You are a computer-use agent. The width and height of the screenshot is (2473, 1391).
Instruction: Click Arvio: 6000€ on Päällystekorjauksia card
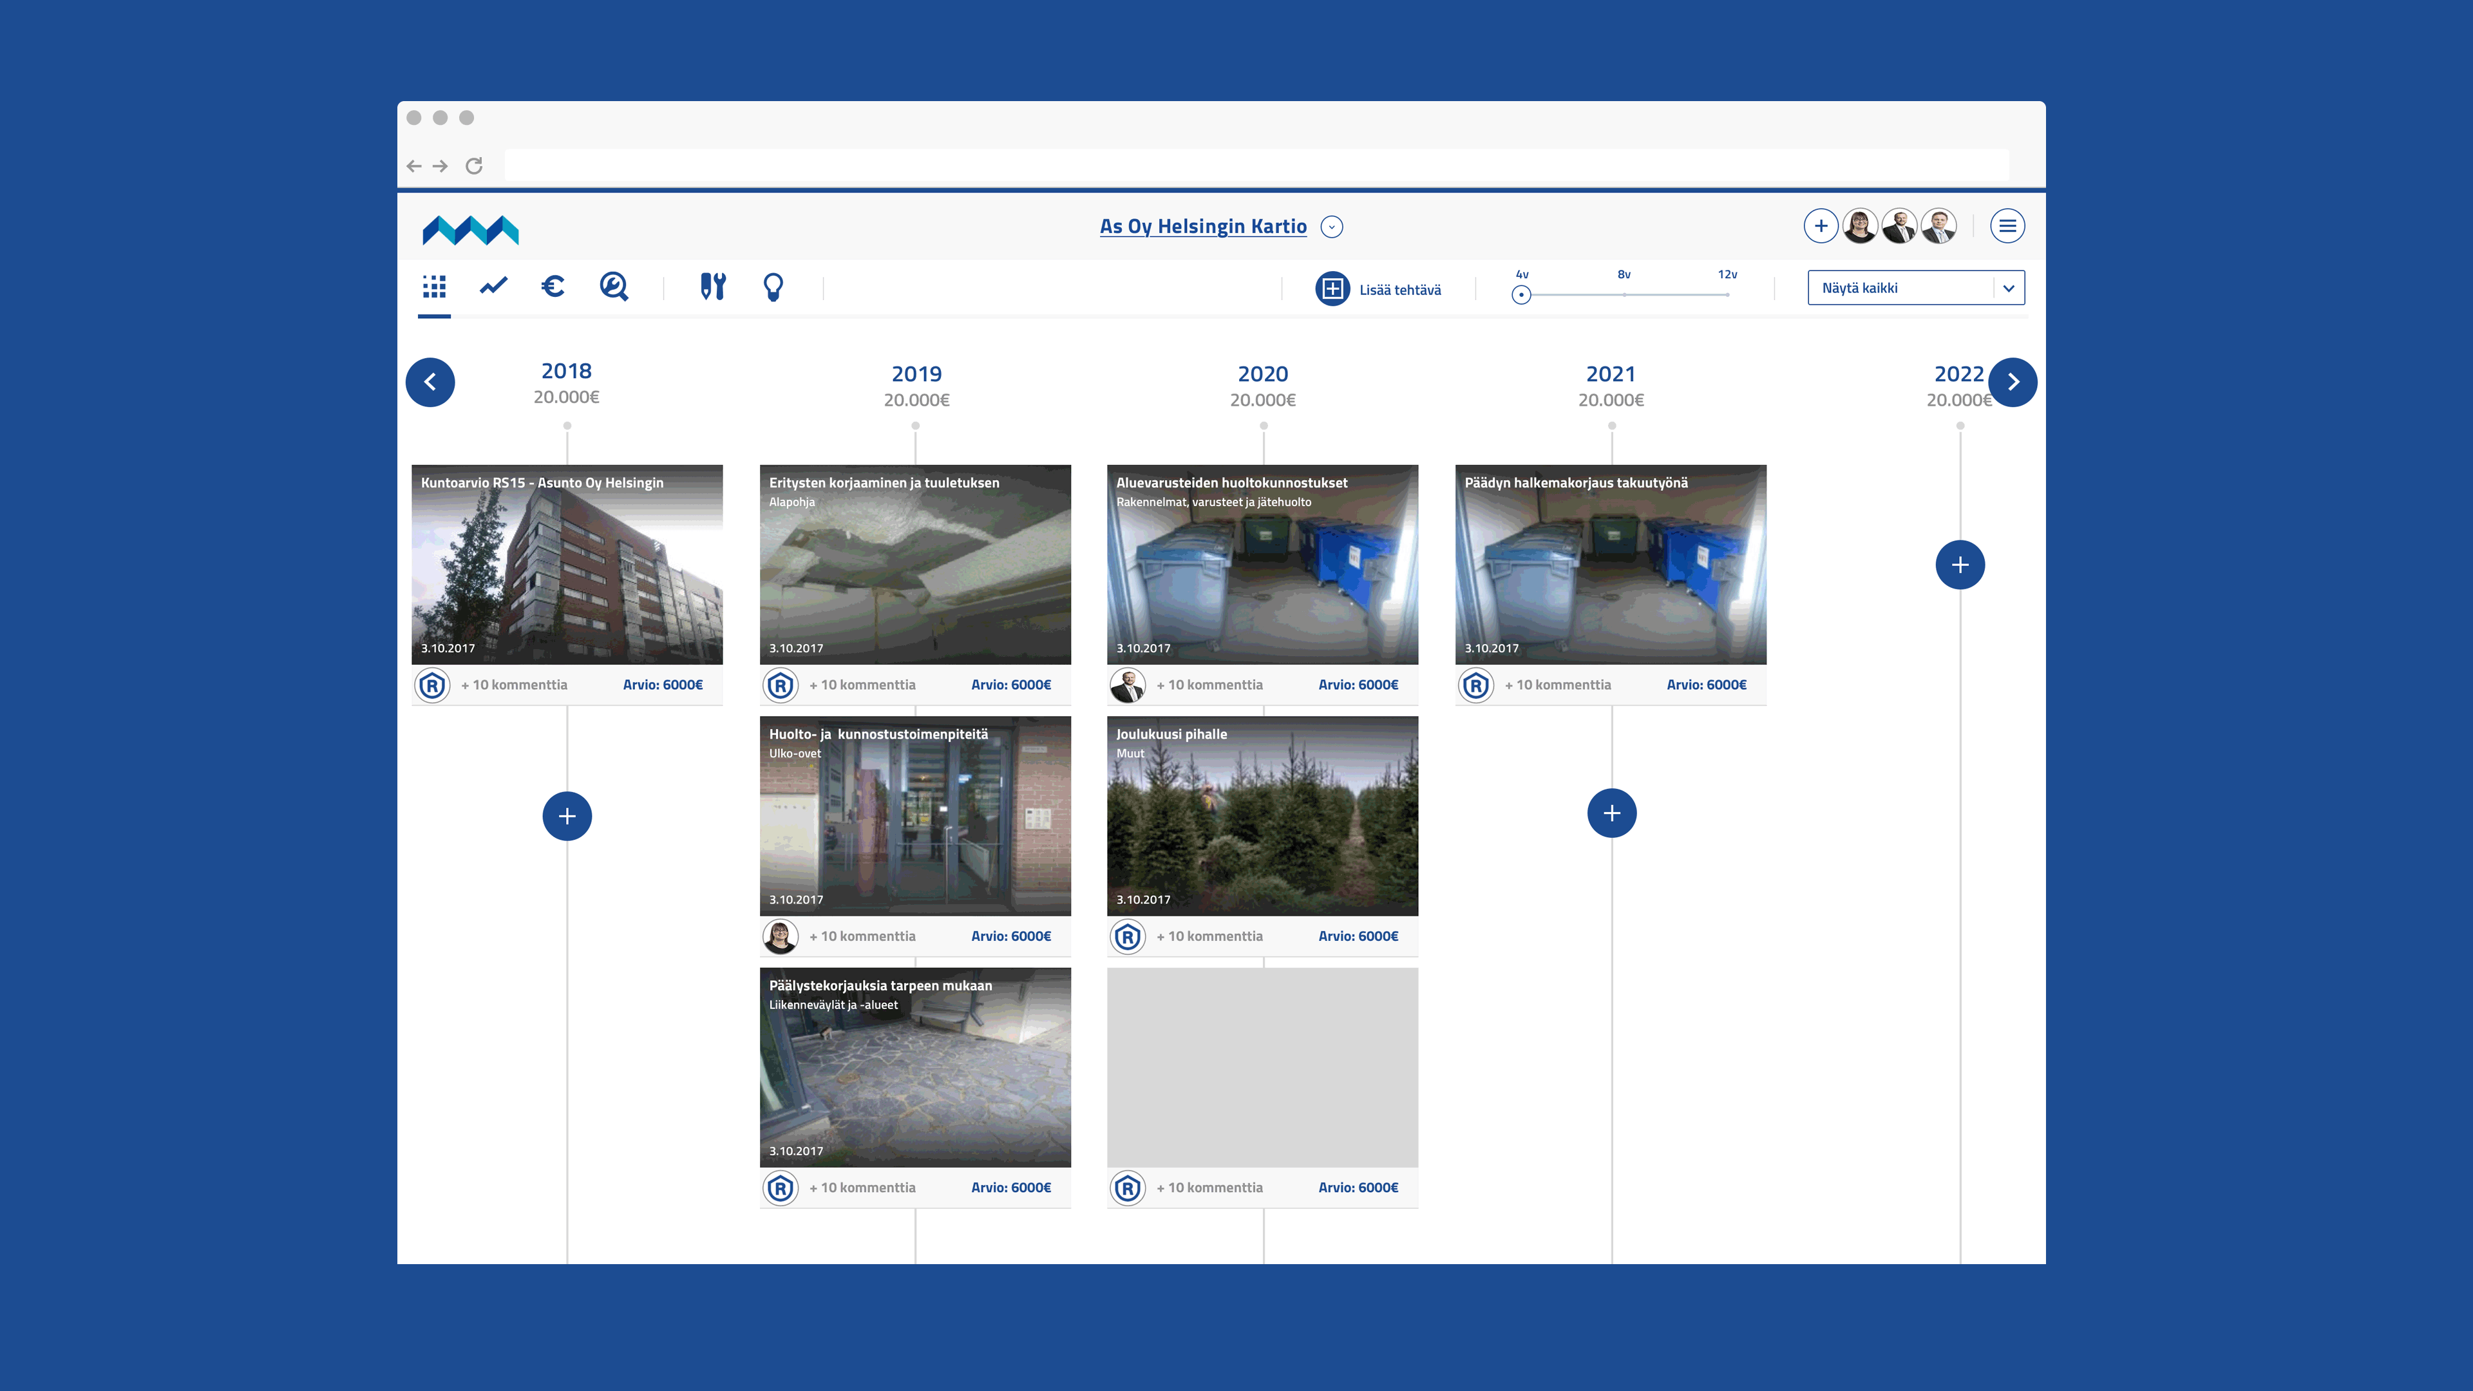[x=1011, y=1188]
